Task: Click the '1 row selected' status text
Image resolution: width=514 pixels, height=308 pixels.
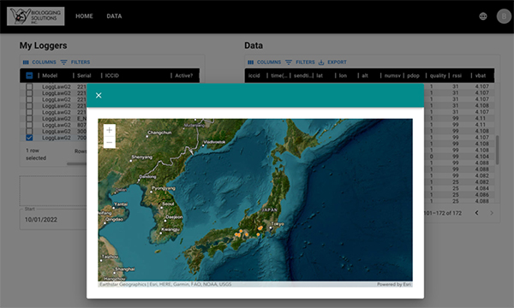Action: pyautogui.click(x=36, y=154)
